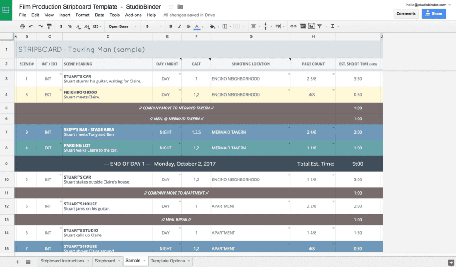Click the Share button
This screenshot has width=456, height=267.
click(433, 14)
